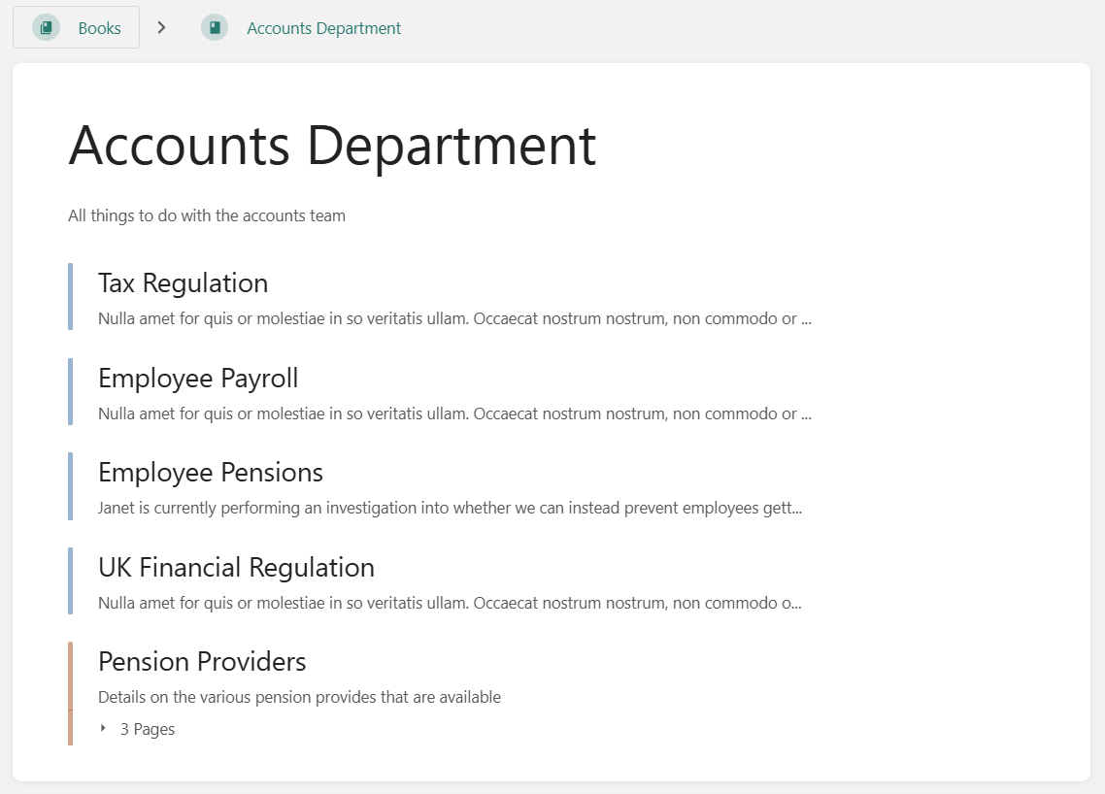The height and width of the screenshot is (794, 1105).
Task: Click the Employee Payroll excerpt text
Action: 453,414
